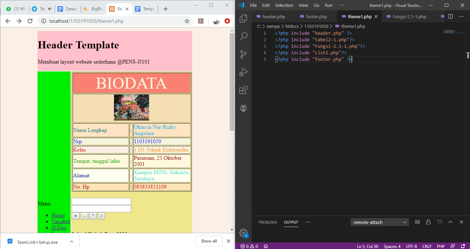Viewport: 470px width, 249px height.
Task: Switch to the PROBLEMS panel tab
Action: 268,222
